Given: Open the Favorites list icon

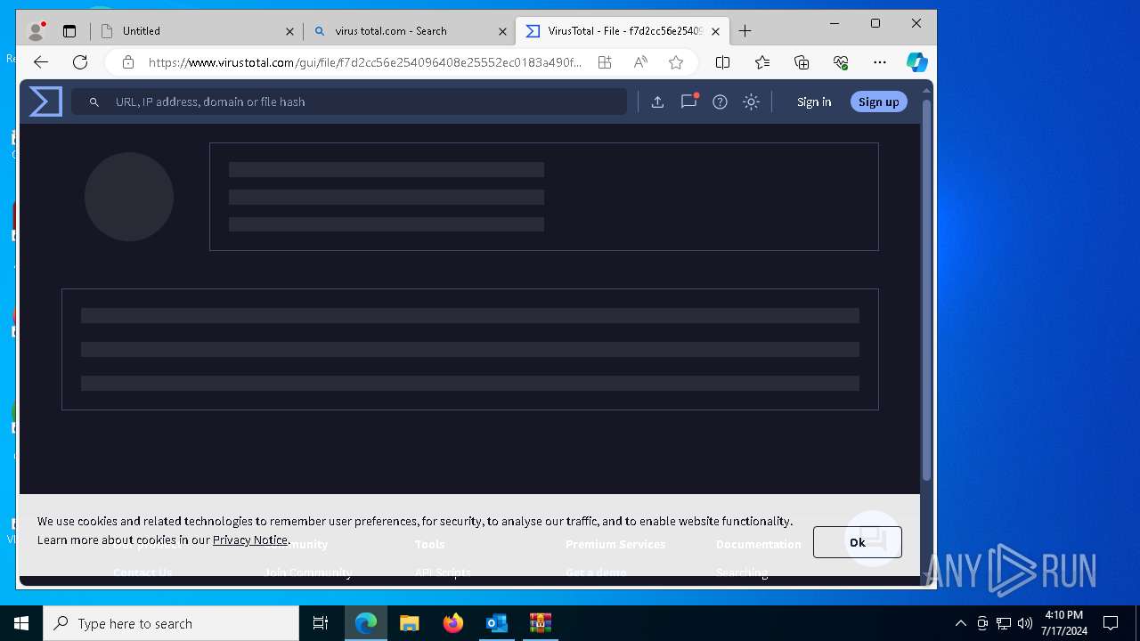Looking at the screenshot, I should click(x=762, y=62).
